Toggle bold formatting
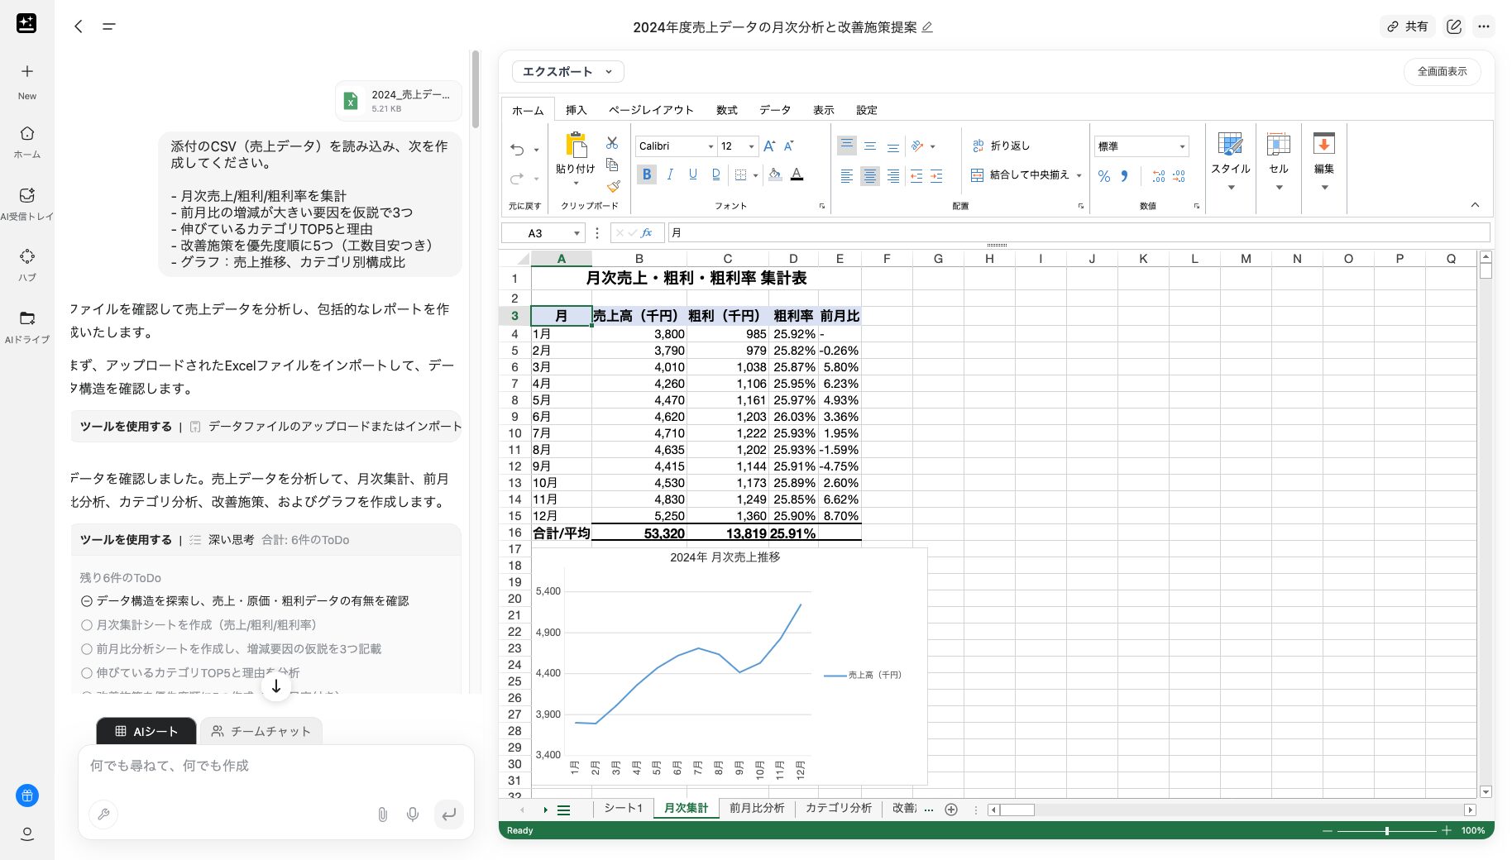This screenshot has width=1512, height=860. (x=646, y=174)
